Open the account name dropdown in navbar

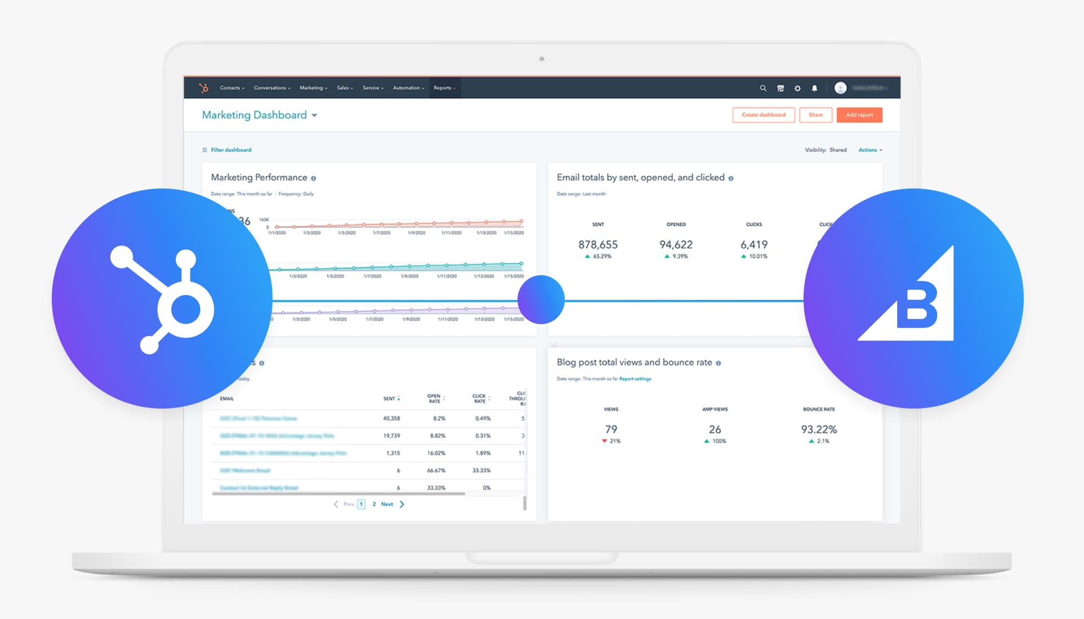click(870, 88)
